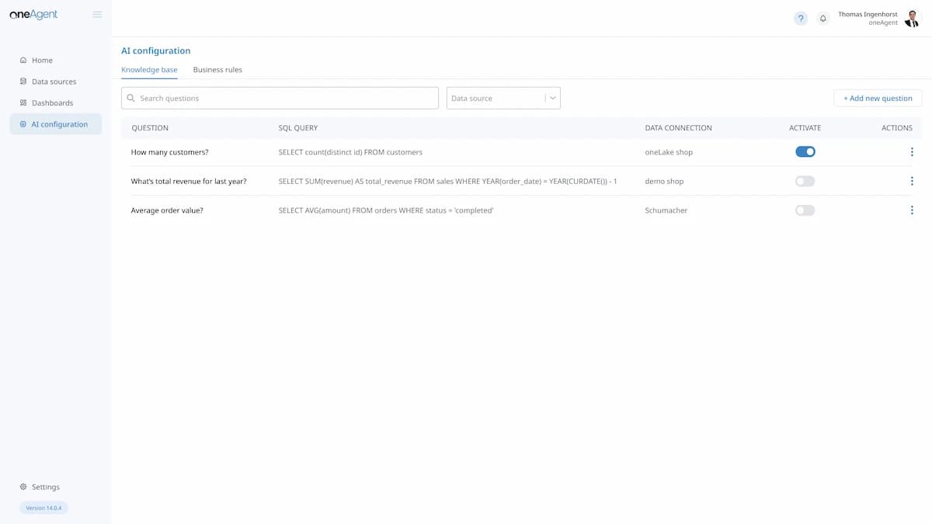Screen dimensions: 932x524
Task: Open actions menu for total revenue question
Action: point(912,181)
